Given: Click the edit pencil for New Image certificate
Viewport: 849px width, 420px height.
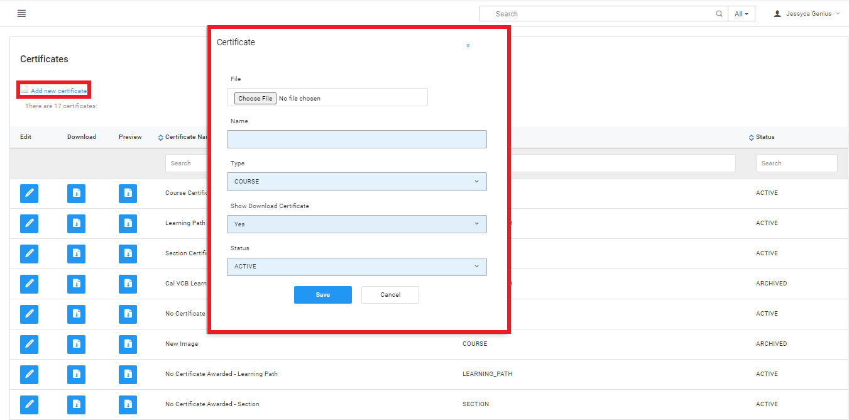Looking at the screenshot, I should coord(29,344).
